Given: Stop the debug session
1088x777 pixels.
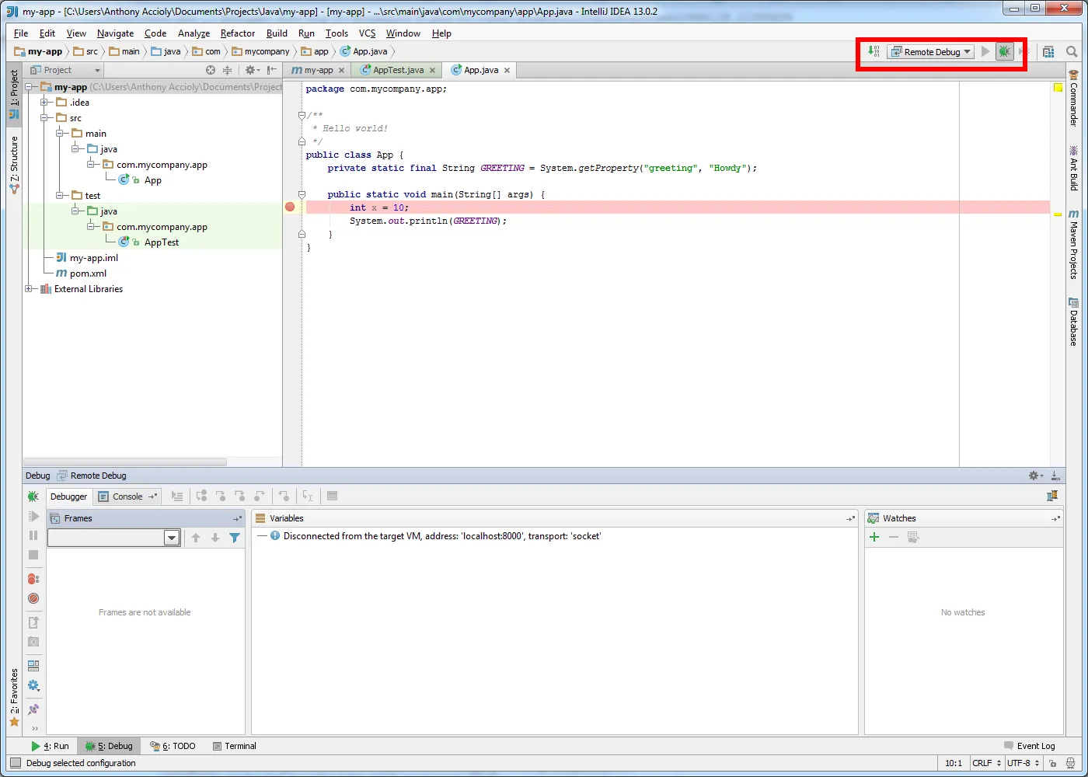Looking at the screenshot, I should pos(33,555).
